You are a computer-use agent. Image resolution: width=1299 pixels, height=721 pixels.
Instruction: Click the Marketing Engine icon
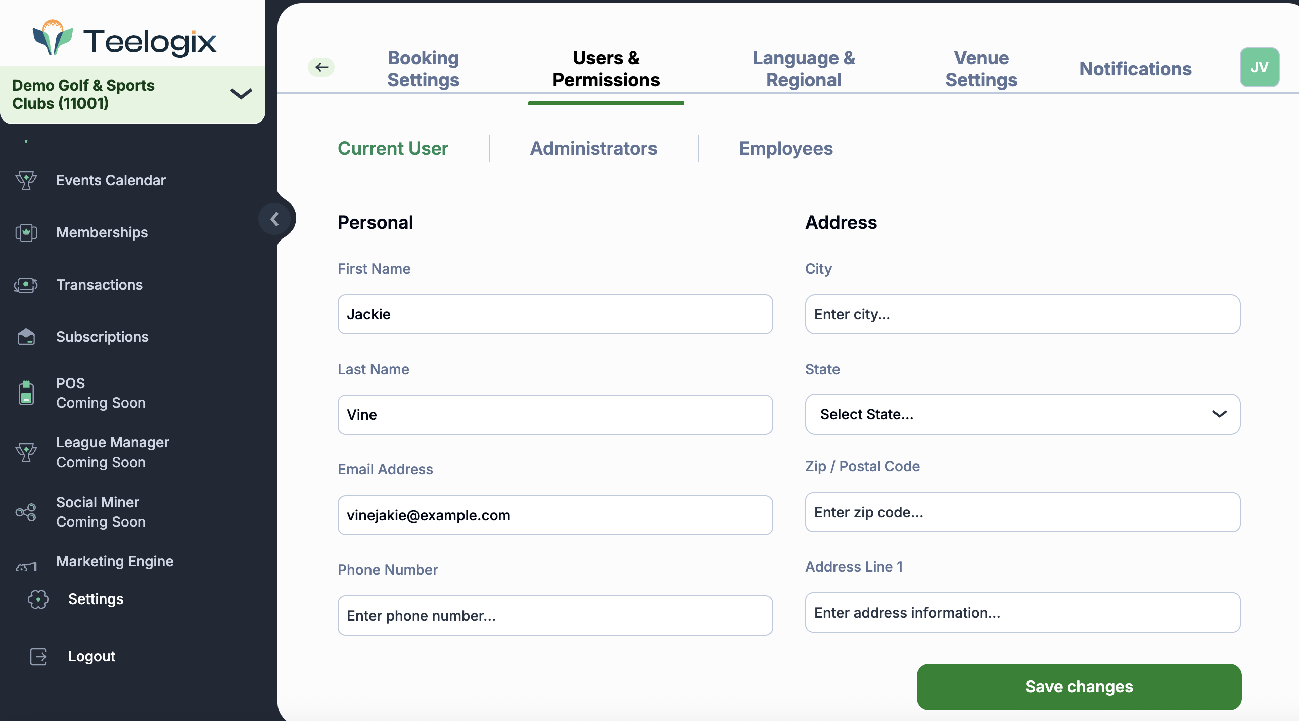(x=26, y=566)
